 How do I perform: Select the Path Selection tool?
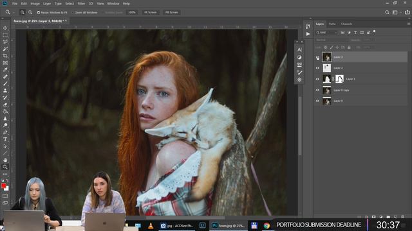tap(5, 146)
